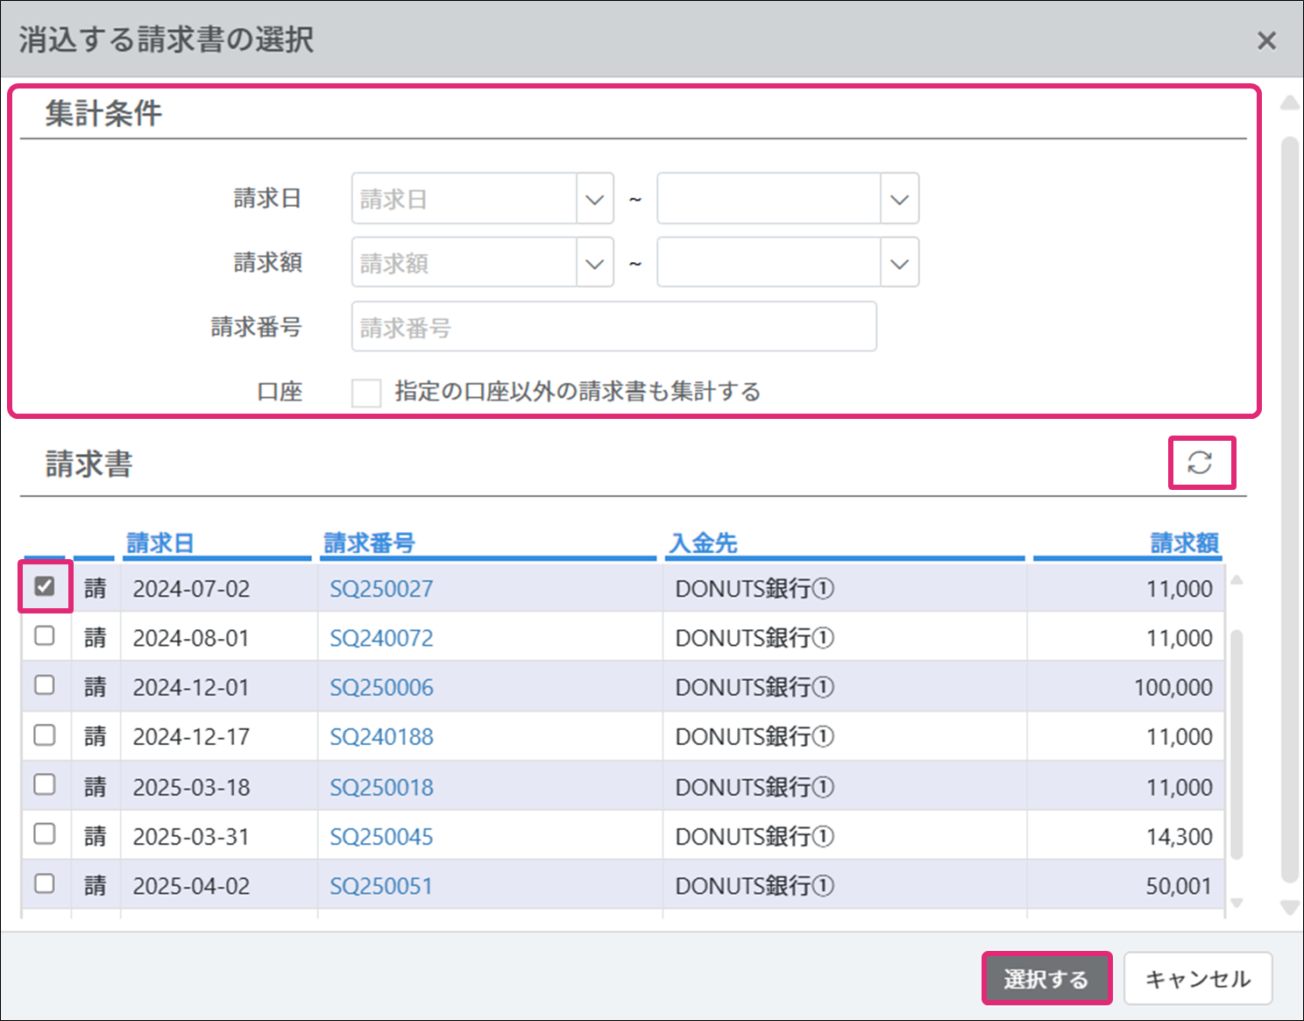Uncheck the checkbox for invoice SQ250027
Image resolution: width=1304 pixels, height=1021 pixels.
45,586
